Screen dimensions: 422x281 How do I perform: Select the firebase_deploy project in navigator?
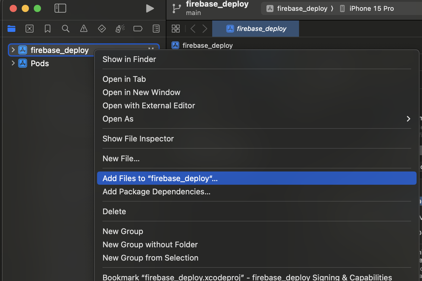click(60, 50)
